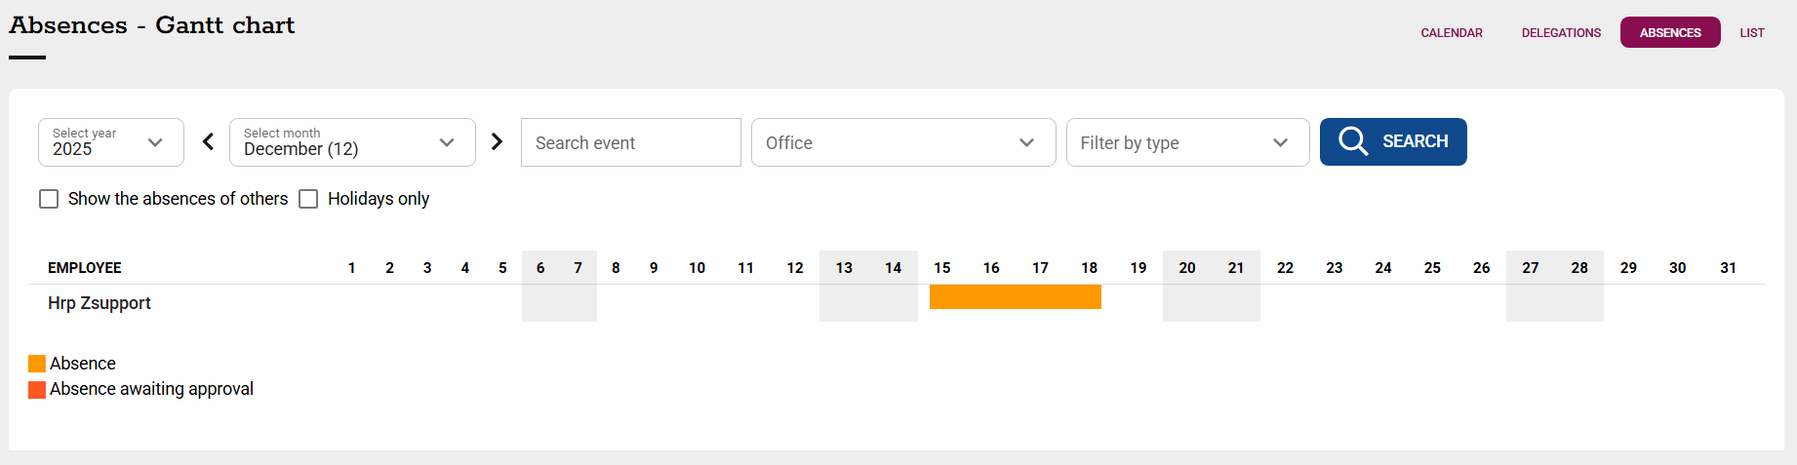
Task: Click the orange absence bar for Hrp Zsupport
Action: (1015, 297)
